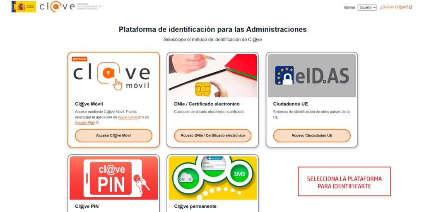This screenshot has height=212, width=424.
Task: Click the Gobierno de España logo
Action: [24, 7]
